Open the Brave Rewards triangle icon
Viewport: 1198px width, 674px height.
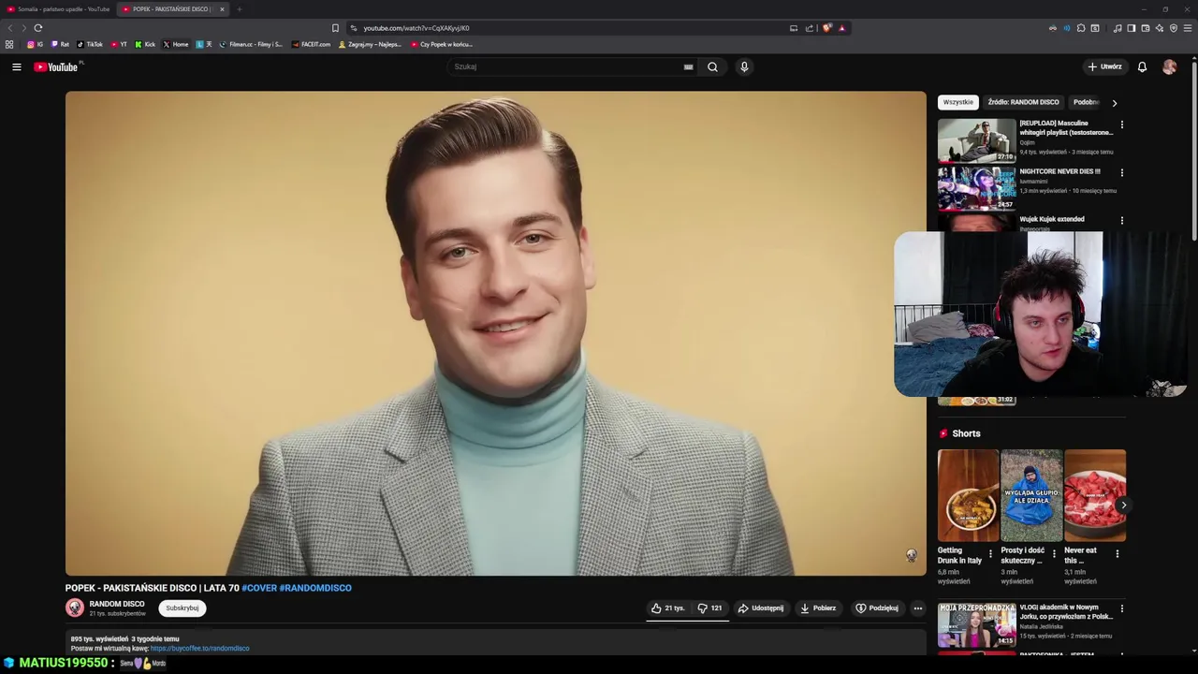(841, 28)
